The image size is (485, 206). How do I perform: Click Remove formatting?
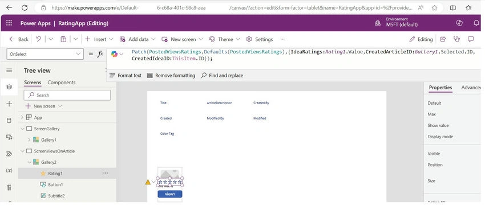coord(171,76)
